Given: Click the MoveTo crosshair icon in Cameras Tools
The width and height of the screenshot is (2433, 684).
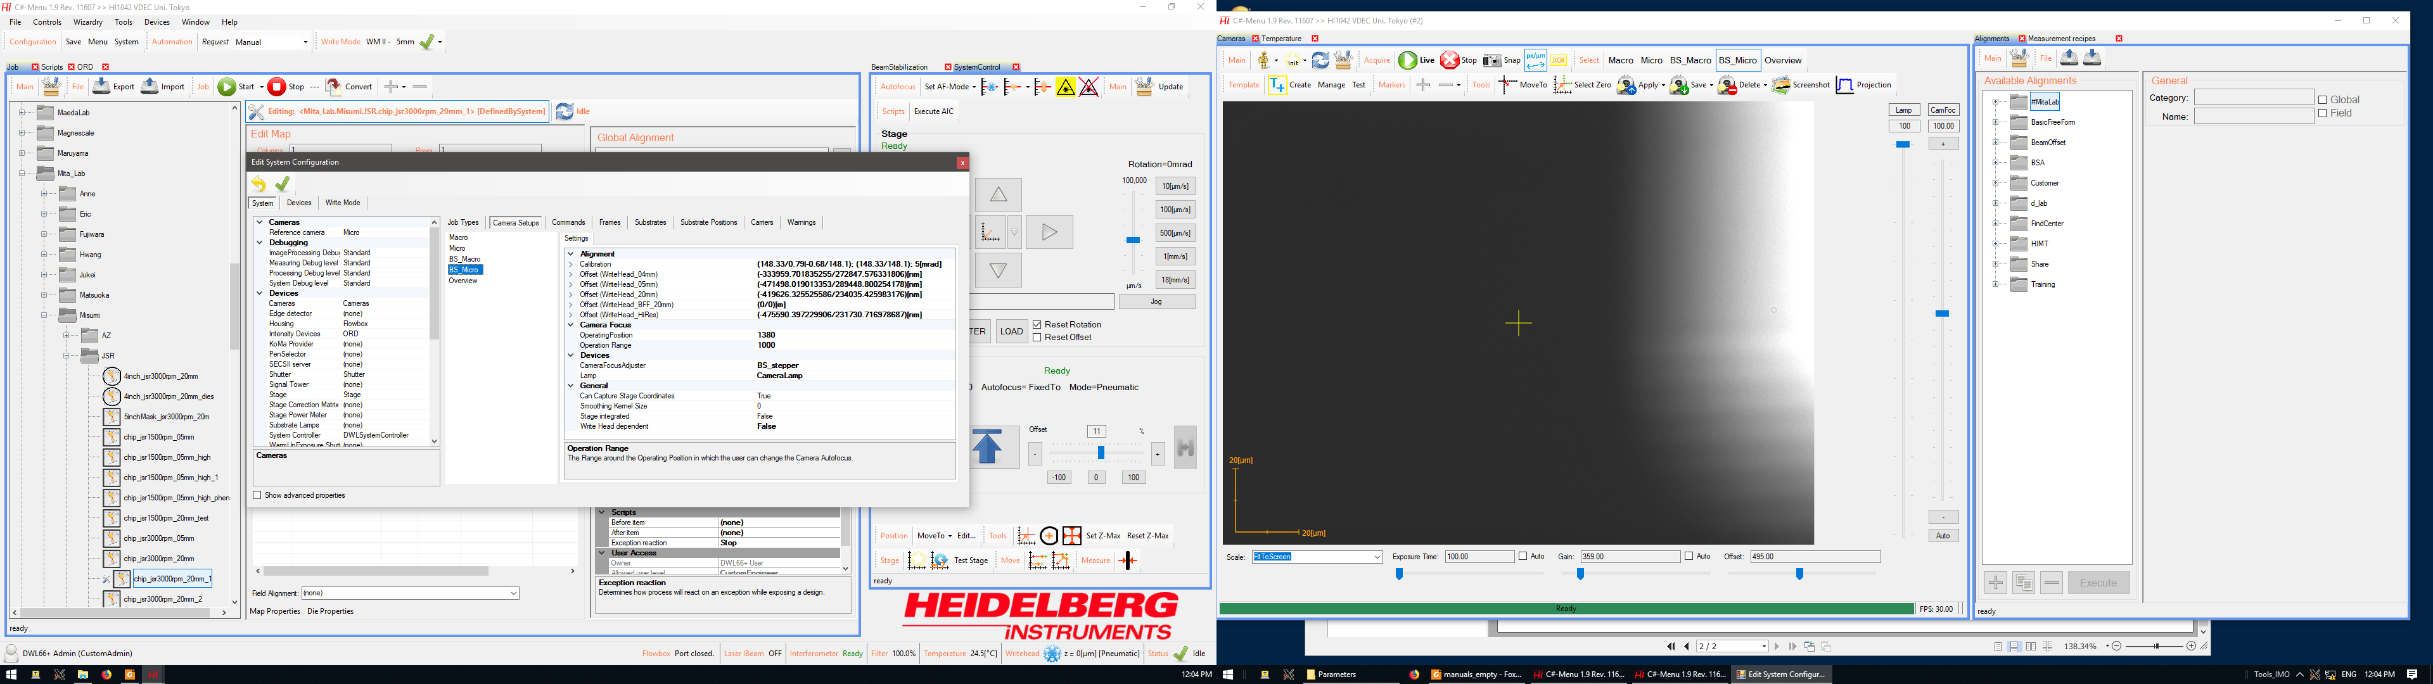Looking at the screenshot, I should coord(1507,85).
